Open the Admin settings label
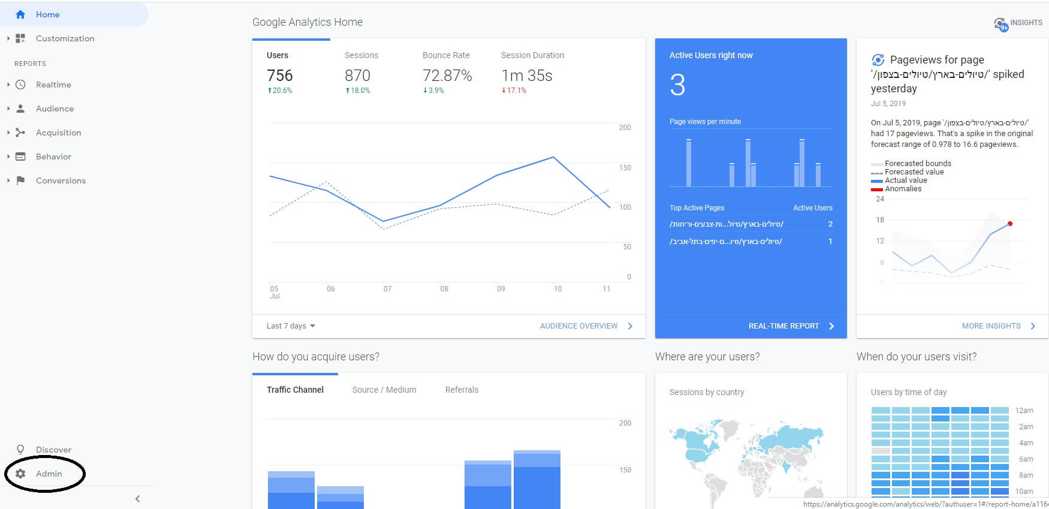Image resolution: width=1049 pixels, height=509 pixels. point(49,474)
